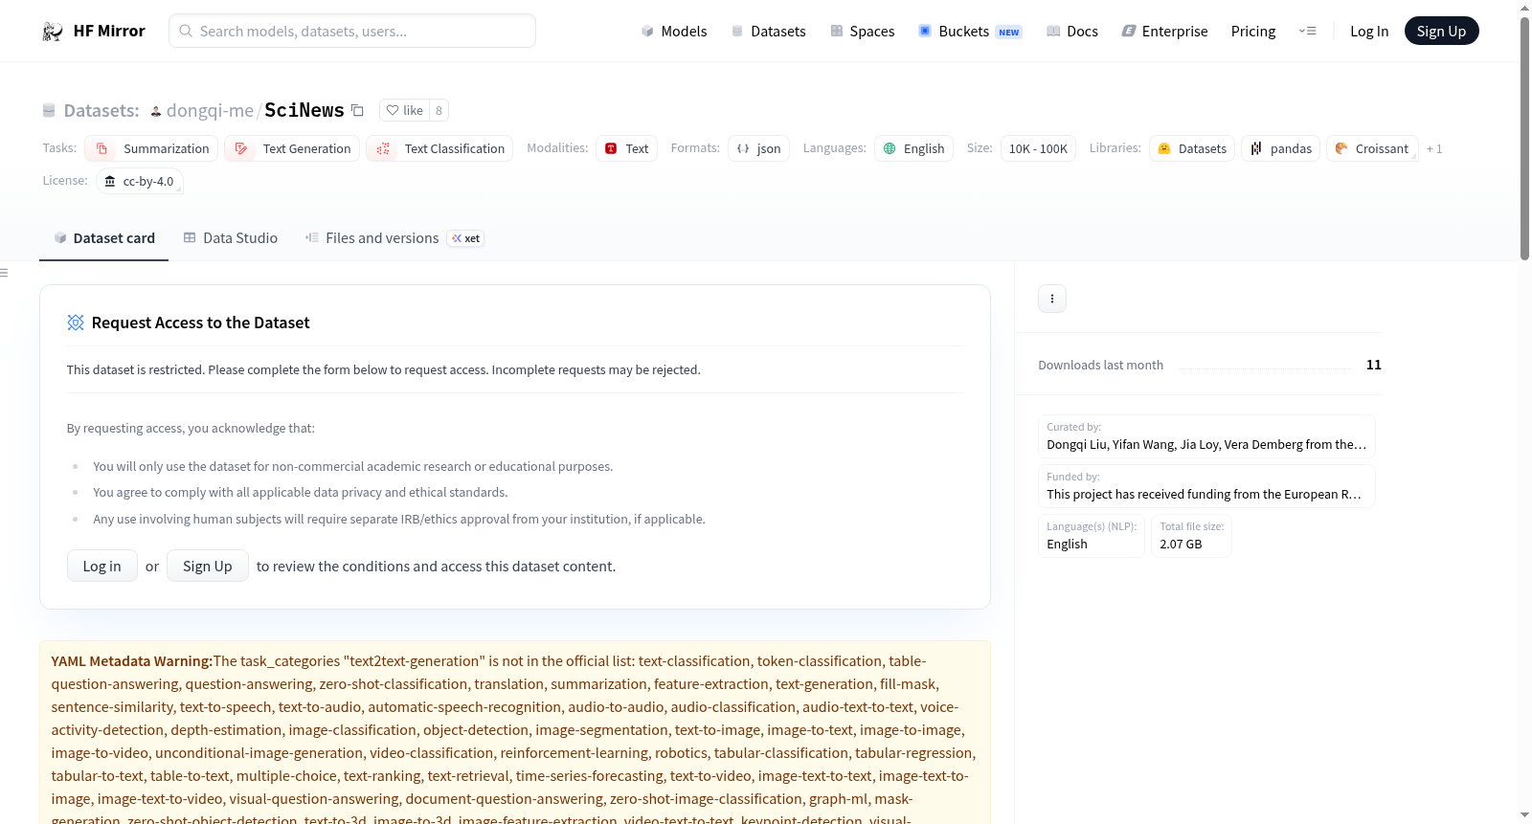Click the Total file size 2.07 GB card
Image resolution: width=1532 pixels, height=824 pixels.
(x=1191, y=536)
